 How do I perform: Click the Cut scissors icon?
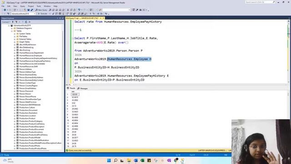(68, 10)
